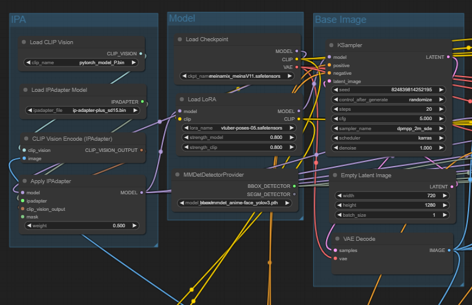This screenshot has height=305, width=472.
Task: Decrease strength_clip with the left arrow
Action: coord(186,147)
